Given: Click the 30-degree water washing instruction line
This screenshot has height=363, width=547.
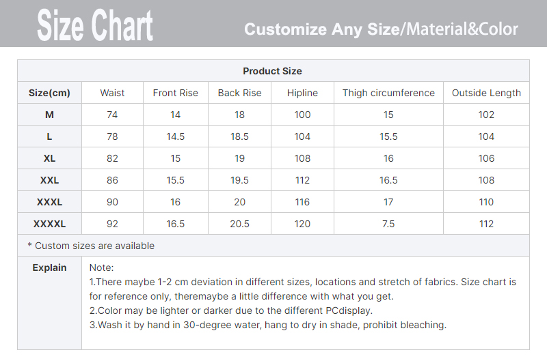Looking at the screenshot, I should click(268, 325).
